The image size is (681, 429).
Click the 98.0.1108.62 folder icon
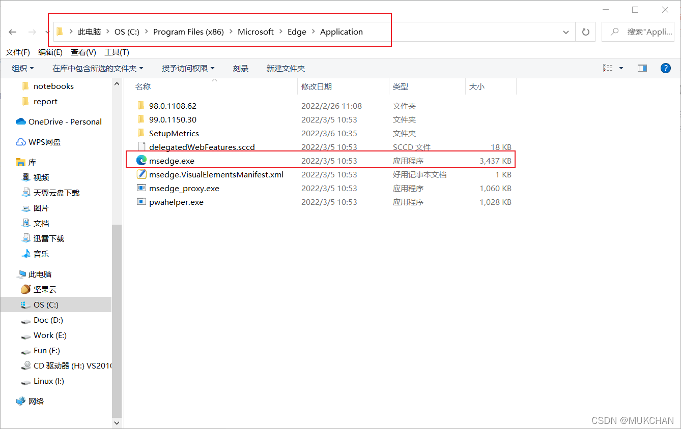click(141, 106)
